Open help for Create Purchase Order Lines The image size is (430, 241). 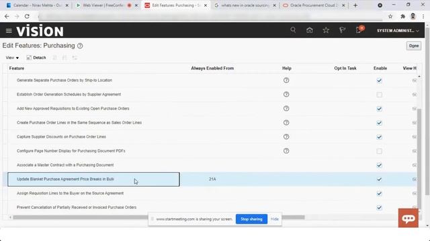point(286,123)
